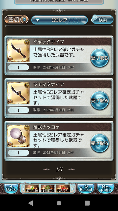Open the 270/420 quest shortcut icon
Viewport: 118px width, 211px height.
point(32,188)
